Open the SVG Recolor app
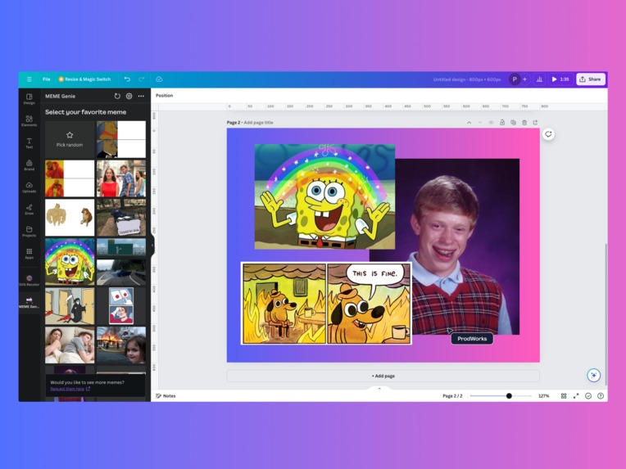This screenshot has height=469, width=626. pyautogui.click(x=29, y=281)
